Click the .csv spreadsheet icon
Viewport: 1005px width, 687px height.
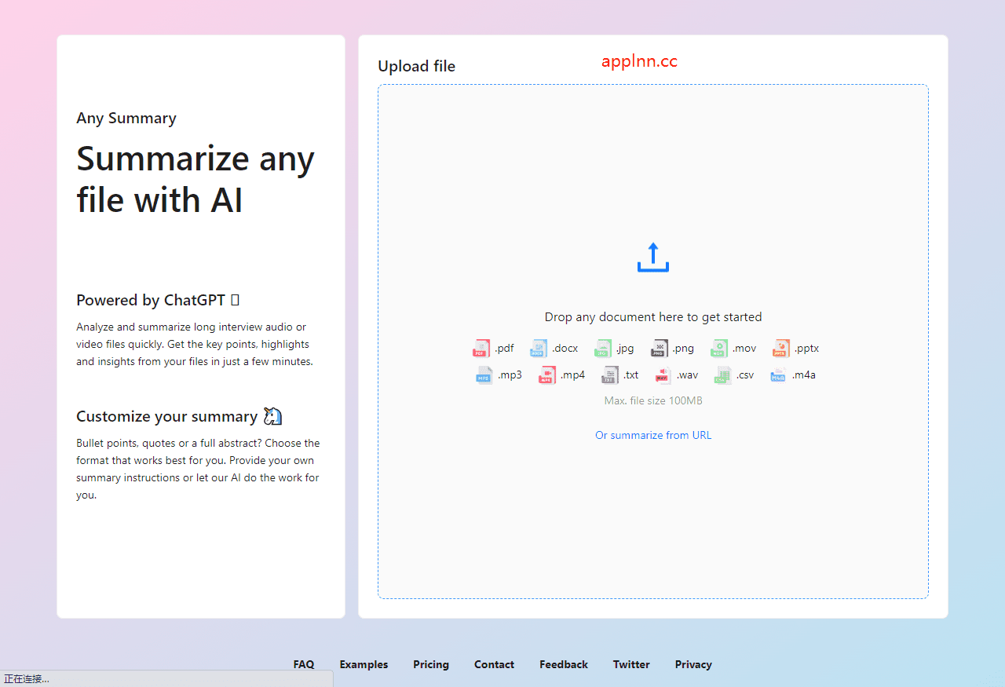(723, 375)
